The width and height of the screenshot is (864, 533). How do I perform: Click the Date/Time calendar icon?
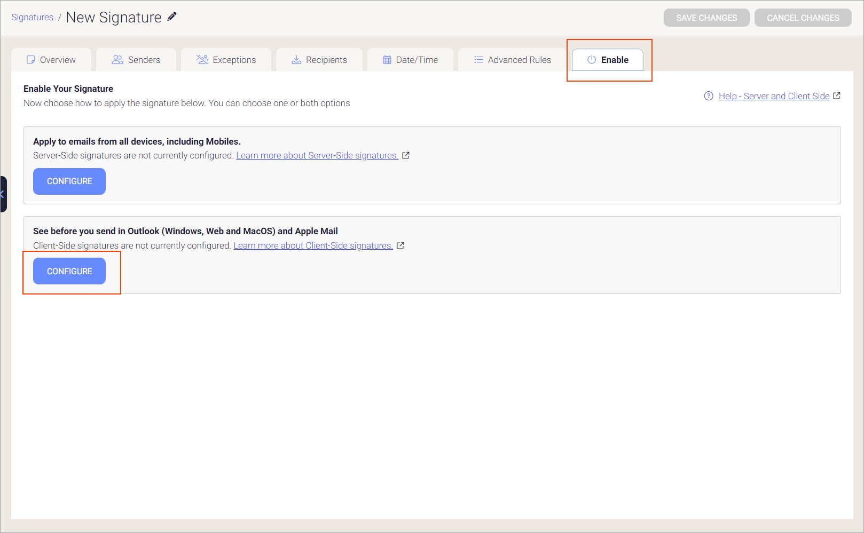pyautogui.click(x=386, y=59)
